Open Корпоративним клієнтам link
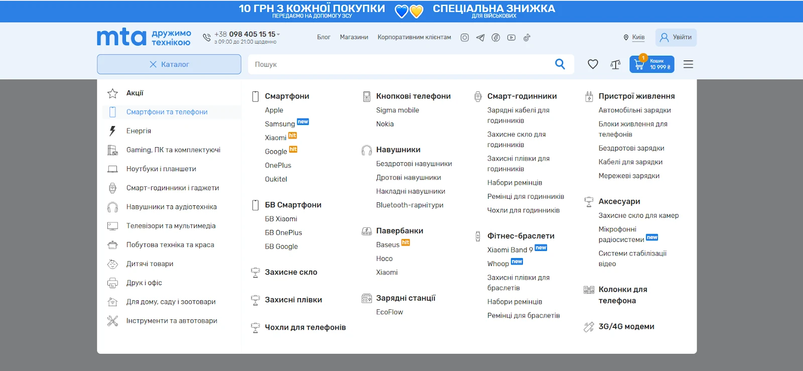803x371 pixels. pos(414,37)
